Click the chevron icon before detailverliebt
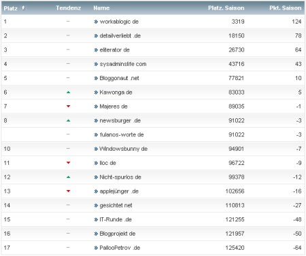306x256 pixels. pyautogui.click(x=96, y=36)
